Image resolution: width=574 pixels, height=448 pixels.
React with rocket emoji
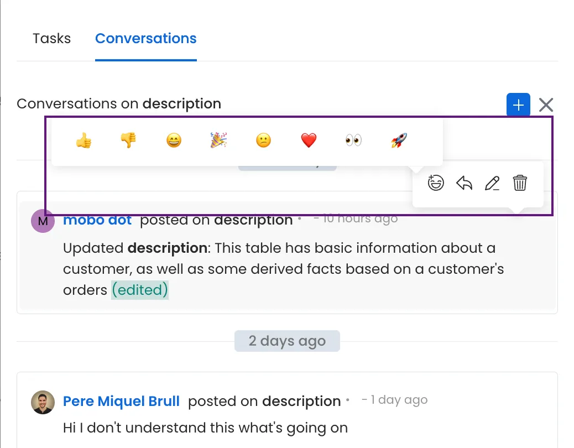[399, 141]
